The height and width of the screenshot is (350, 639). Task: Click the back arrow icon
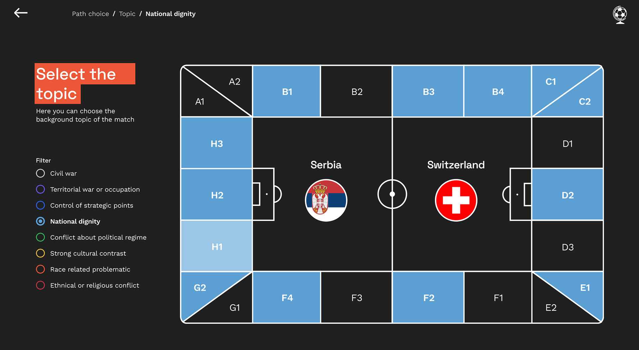(x=21, y=13)
